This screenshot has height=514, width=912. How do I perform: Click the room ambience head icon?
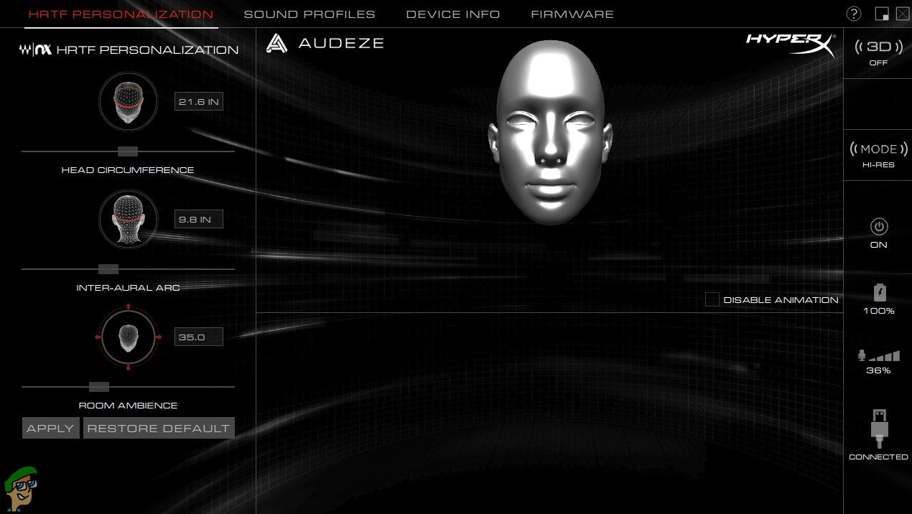coord(128,337)
